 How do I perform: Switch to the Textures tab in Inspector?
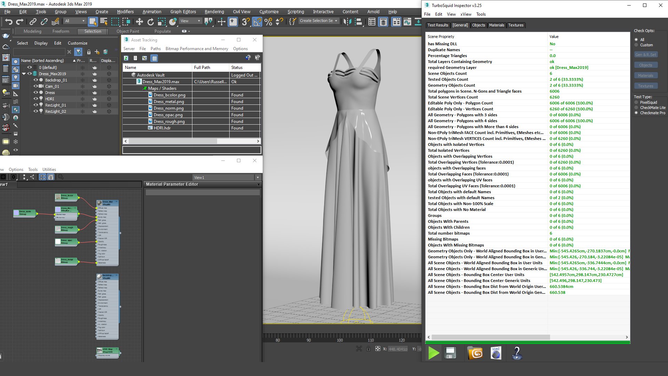516,25
